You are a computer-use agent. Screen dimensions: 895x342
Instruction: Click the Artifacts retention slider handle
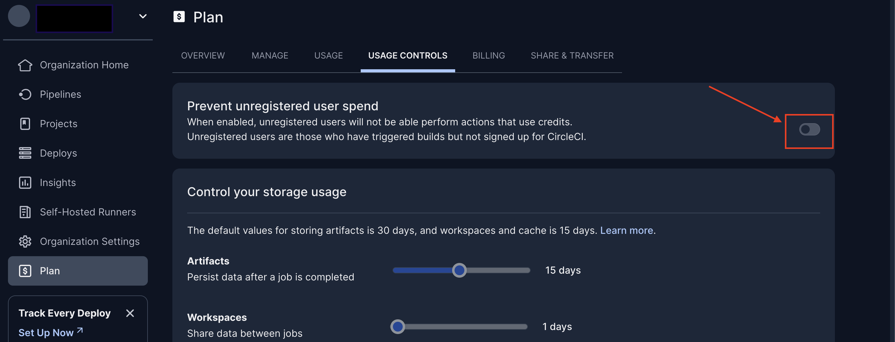(x=459, y=270)
